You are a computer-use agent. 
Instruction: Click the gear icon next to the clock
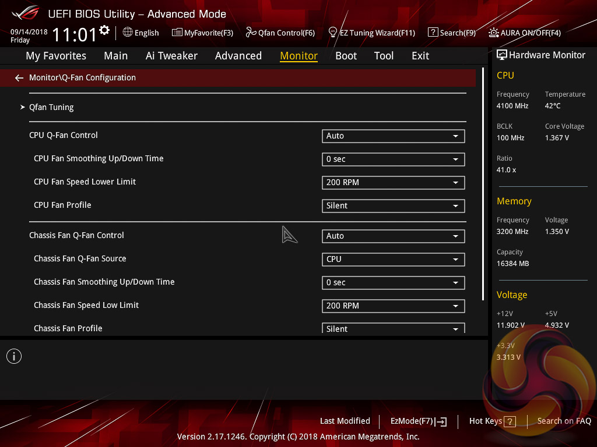104,30
